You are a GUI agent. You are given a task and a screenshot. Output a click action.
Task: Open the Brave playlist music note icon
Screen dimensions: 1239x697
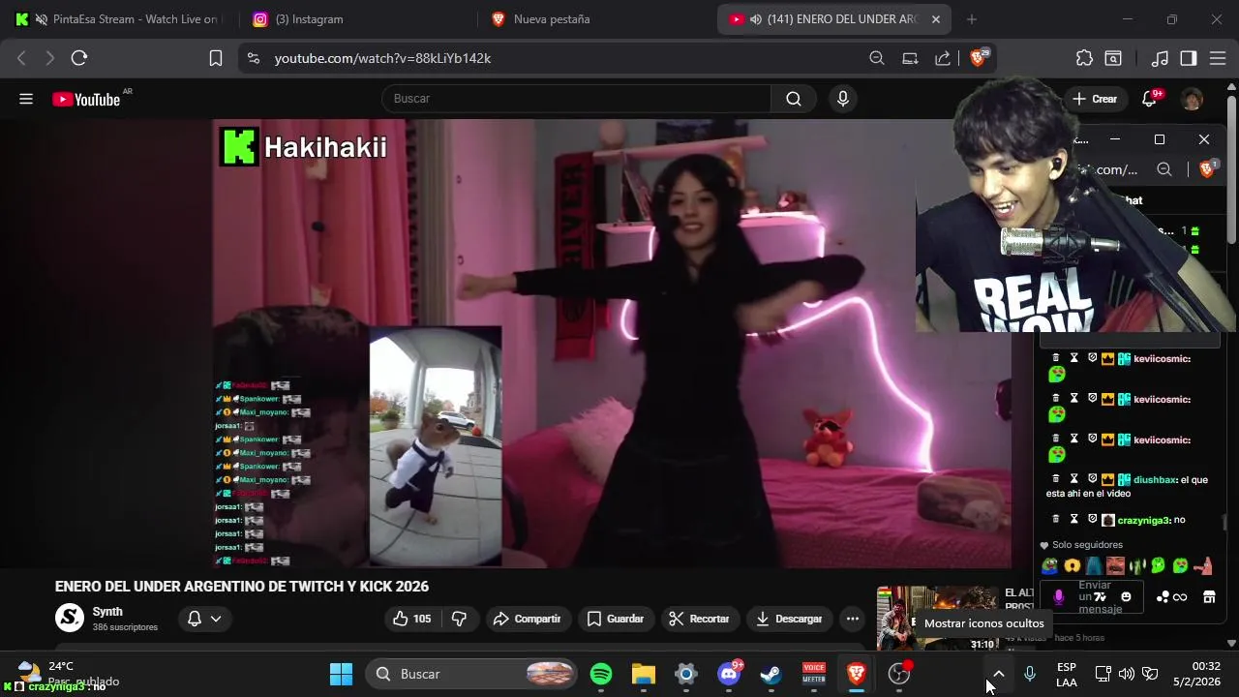point(1160,58)
